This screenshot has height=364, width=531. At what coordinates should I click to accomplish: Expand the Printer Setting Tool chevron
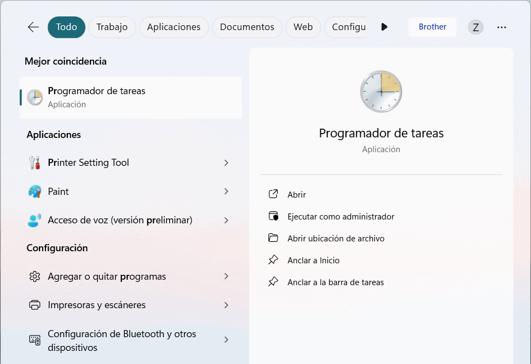tap(226, 163)
